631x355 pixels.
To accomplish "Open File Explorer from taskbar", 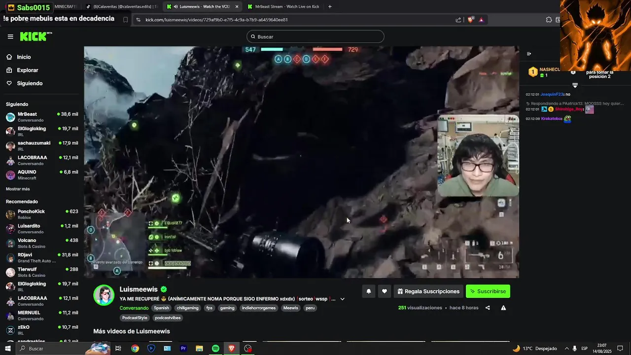I will (199, 349).
